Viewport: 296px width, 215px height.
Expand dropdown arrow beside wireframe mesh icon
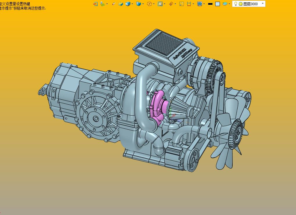click(x=154, y=4)
